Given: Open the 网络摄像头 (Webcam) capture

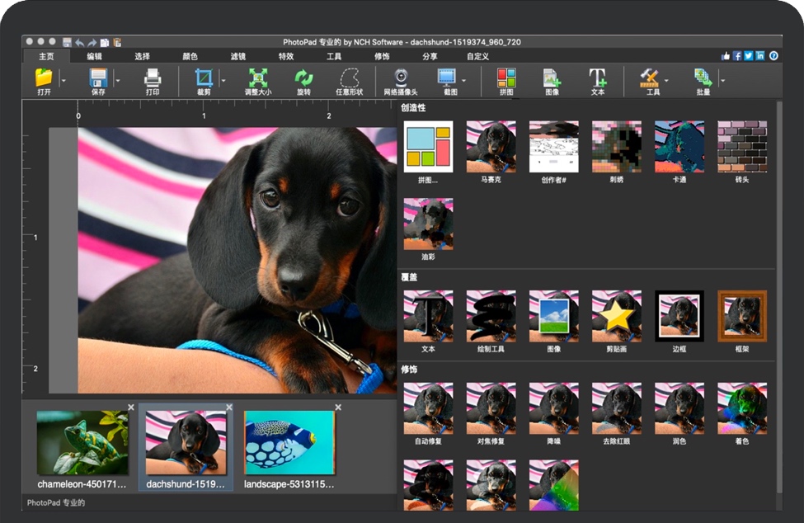Looking at the screenshot, I should pos(401,78).
